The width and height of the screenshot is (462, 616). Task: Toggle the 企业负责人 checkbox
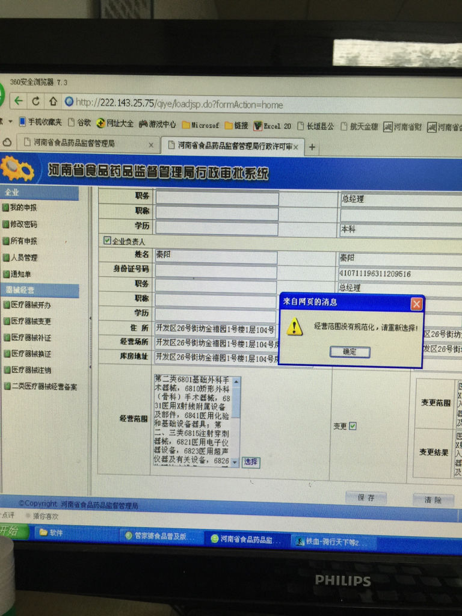pos(107,240)
